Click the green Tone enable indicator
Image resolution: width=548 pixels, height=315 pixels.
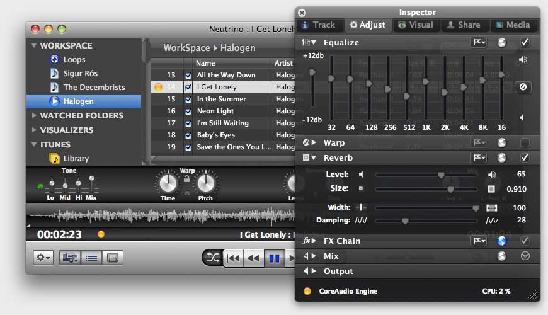click(40, 186)
